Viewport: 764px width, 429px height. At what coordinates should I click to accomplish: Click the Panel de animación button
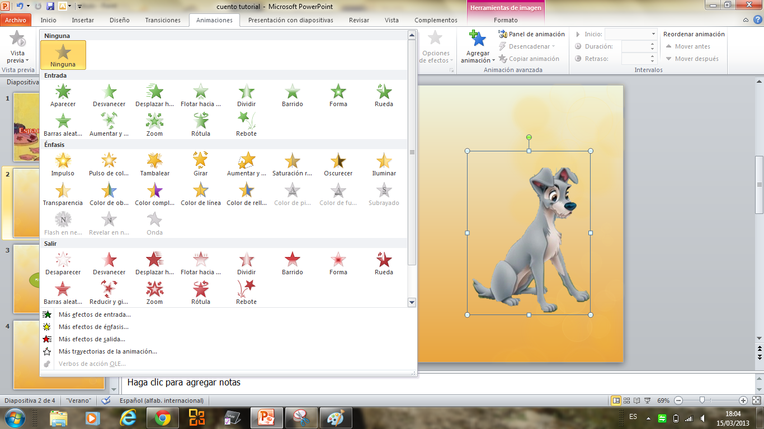click(x=532, y=34)
